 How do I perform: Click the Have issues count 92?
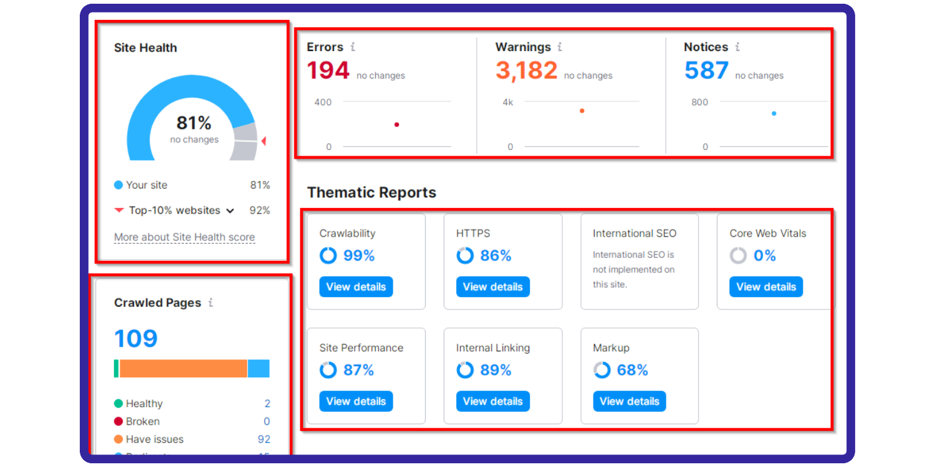click(x=264, y=439)
